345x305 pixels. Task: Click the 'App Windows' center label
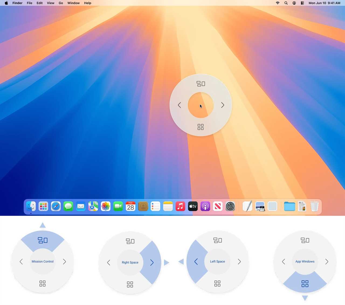(305, 262)
